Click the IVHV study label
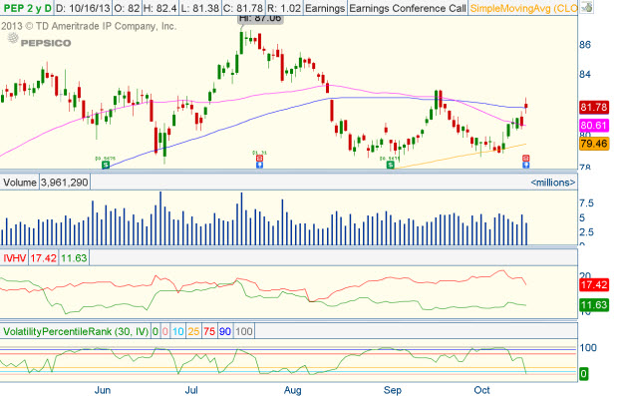This screenshot has height=396, width=623. (14, 258)
